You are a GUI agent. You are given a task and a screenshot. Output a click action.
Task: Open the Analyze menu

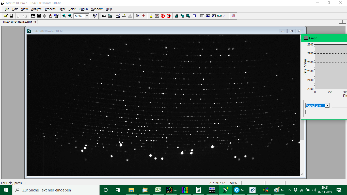point(36,9)
